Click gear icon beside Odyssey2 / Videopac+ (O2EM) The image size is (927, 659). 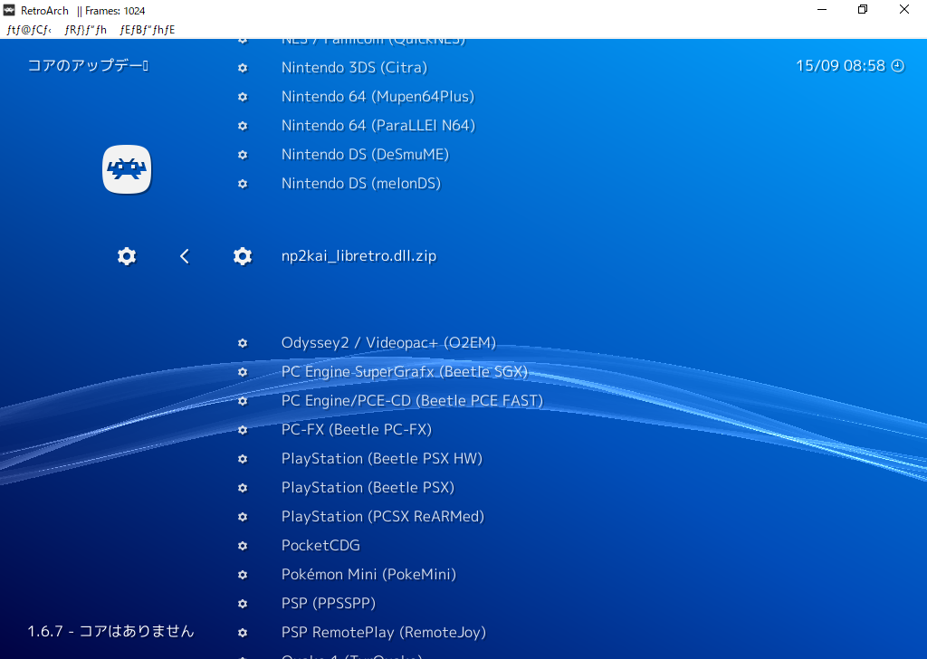click(243, 343)
